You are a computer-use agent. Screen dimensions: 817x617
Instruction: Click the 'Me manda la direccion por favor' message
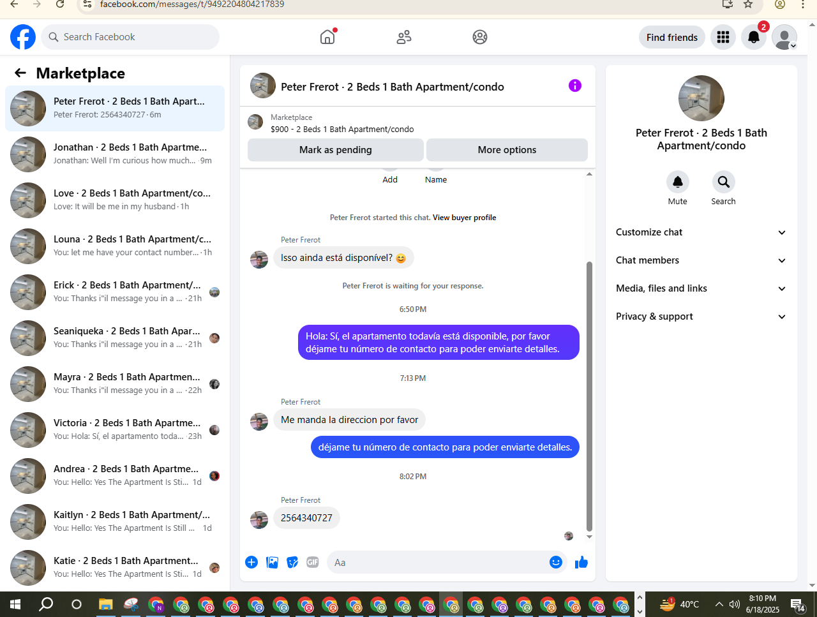click(349, 420)
